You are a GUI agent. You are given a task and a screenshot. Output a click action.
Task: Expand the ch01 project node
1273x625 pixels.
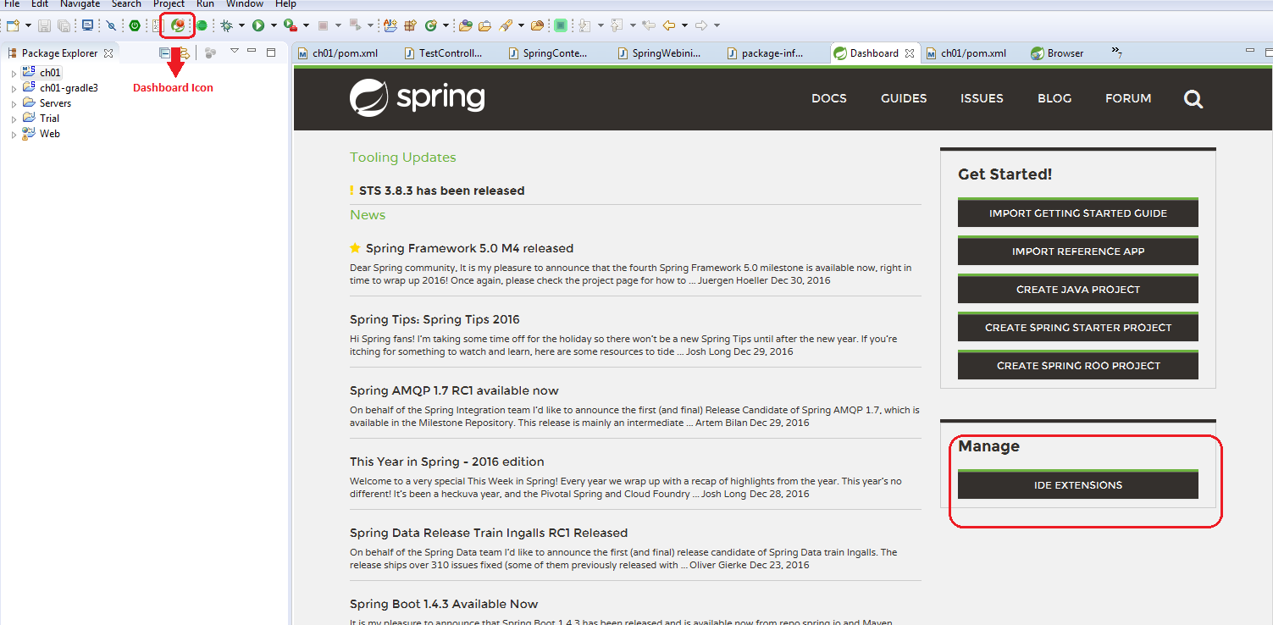[14, 74]
